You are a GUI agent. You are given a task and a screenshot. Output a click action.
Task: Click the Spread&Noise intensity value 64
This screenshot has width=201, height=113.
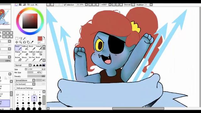pos(41,80)
